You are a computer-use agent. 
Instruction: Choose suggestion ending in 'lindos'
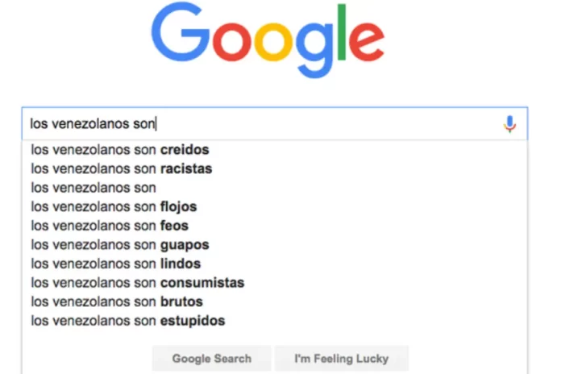(115, 264)
